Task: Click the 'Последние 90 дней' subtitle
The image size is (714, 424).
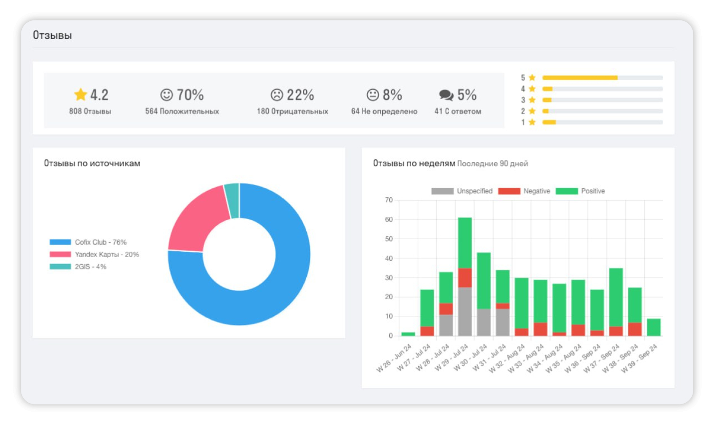Action: (x=493, y=164)
